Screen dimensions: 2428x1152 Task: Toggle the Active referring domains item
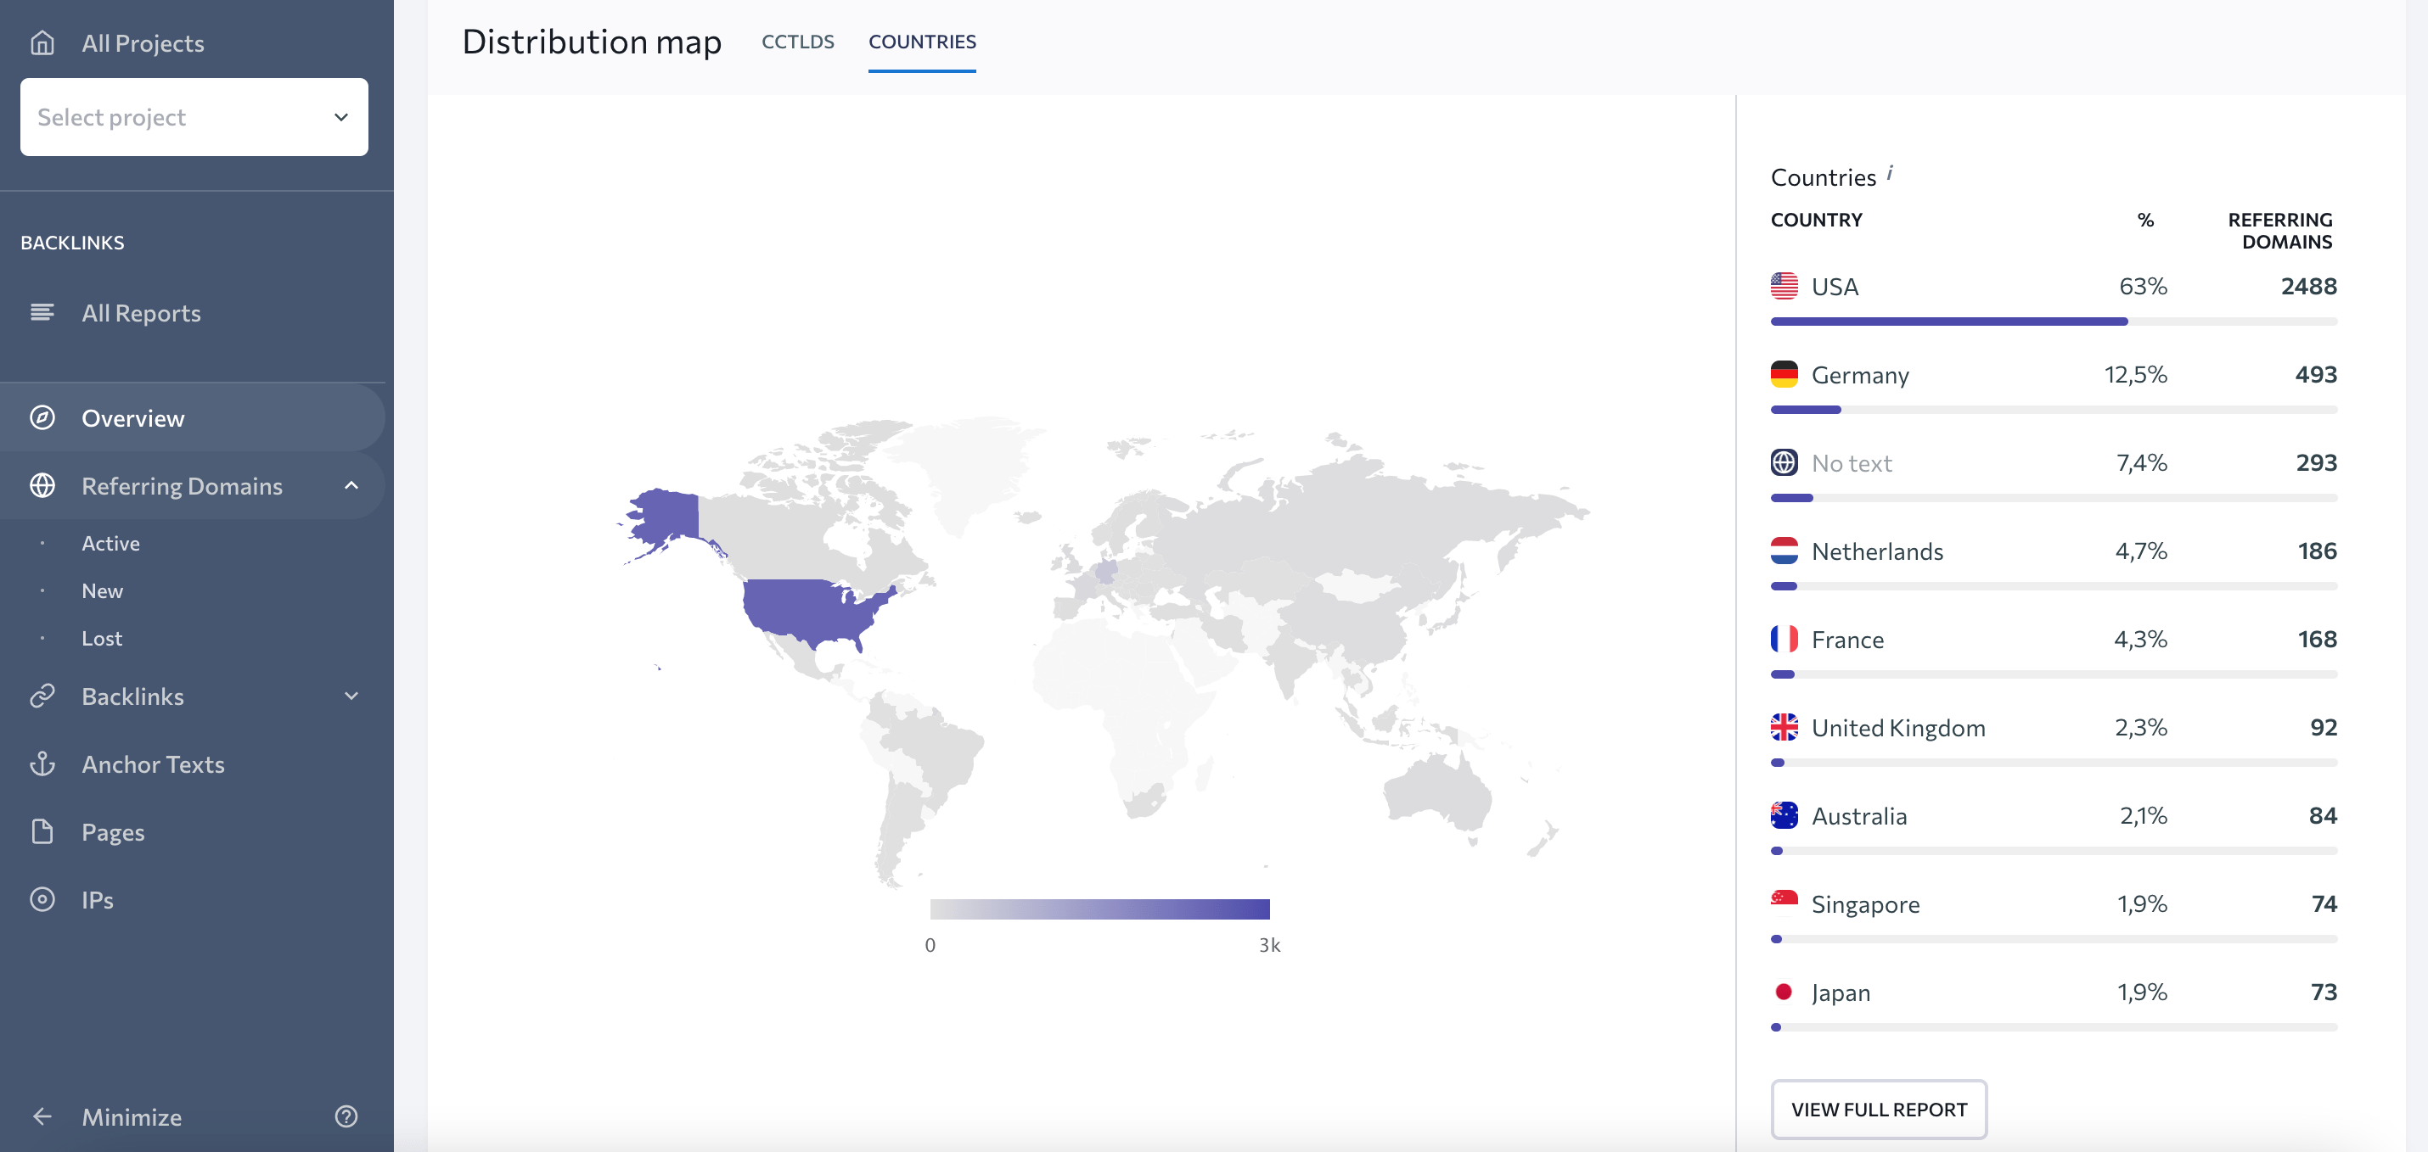(x=110, y=543)
